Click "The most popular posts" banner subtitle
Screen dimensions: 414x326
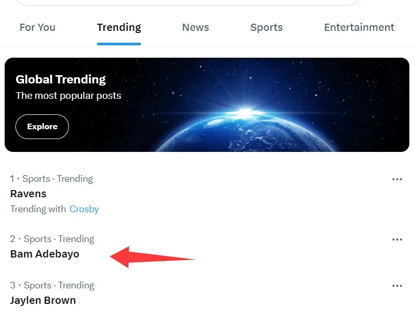pos(68,96)
